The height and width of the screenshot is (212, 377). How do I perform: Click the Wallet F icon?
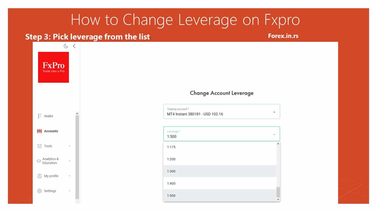click(39, 116)
